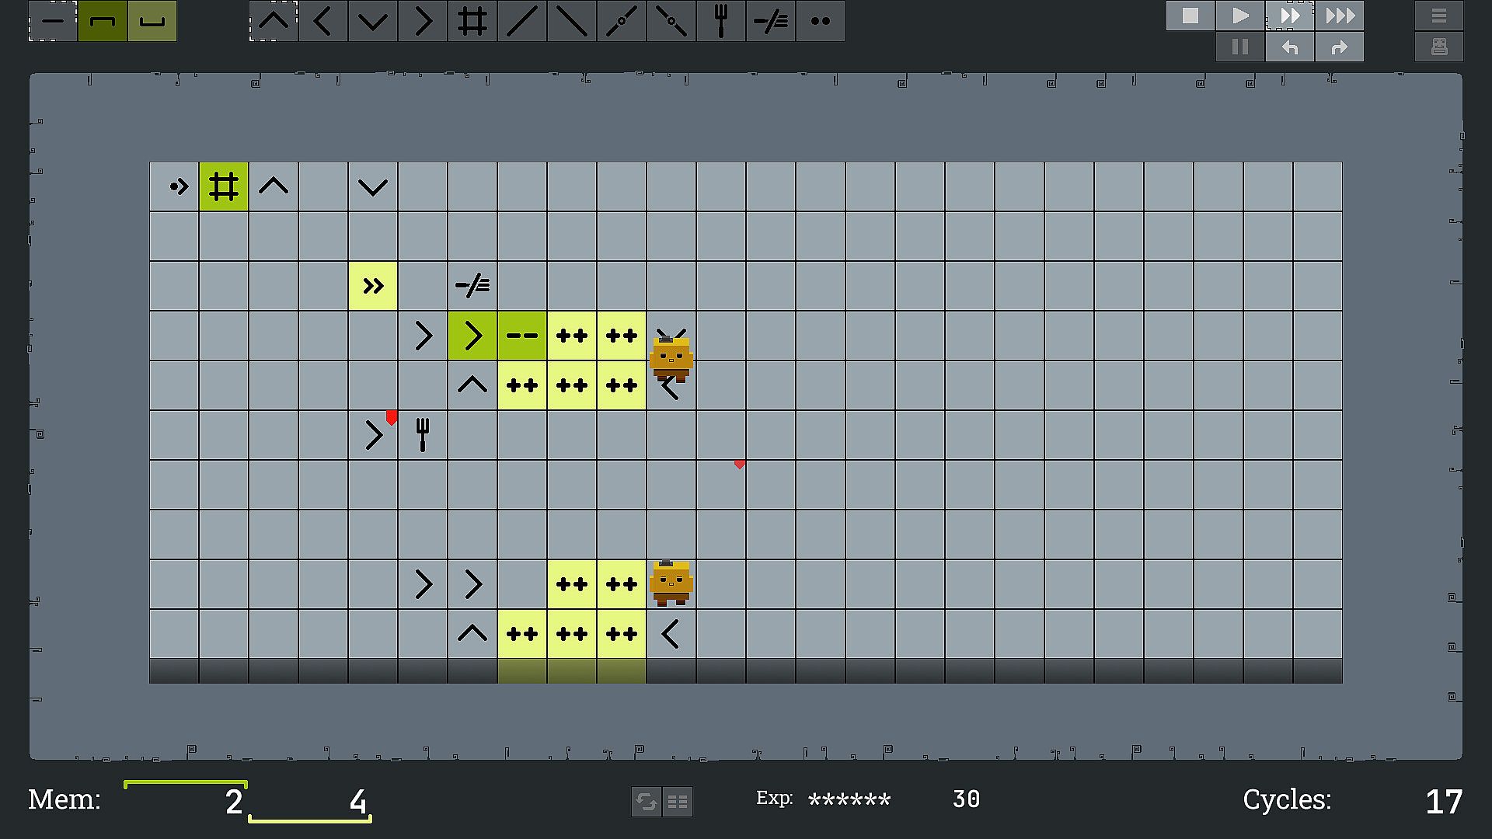Select the dotted backslash mirror tool
This screenshot has height=839, width=1492.
click(x=671, y=21)
